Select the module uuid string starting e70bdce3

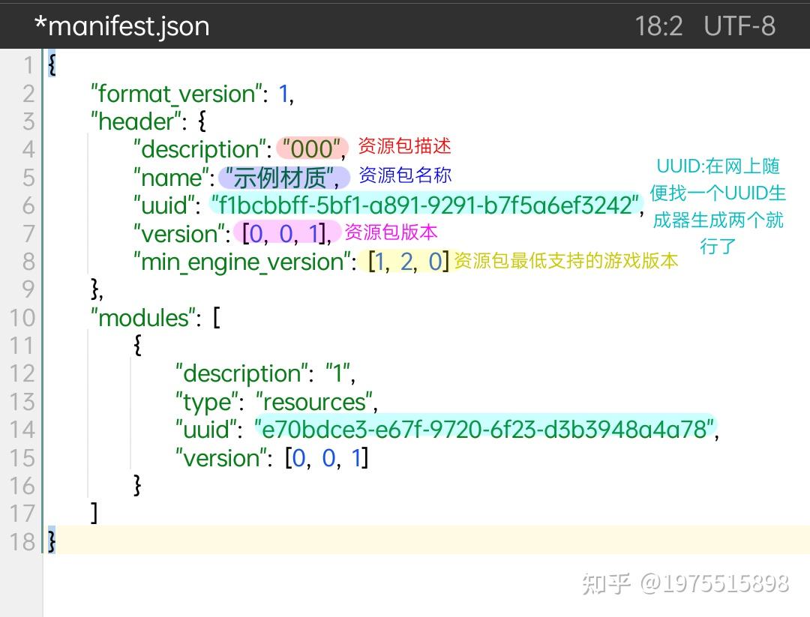tap(485, 429)
